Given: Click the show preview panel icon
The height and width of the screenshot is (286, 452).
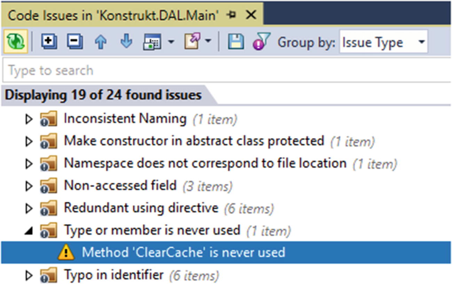Looking at the screenshot, I should click(x=152, y=42).
